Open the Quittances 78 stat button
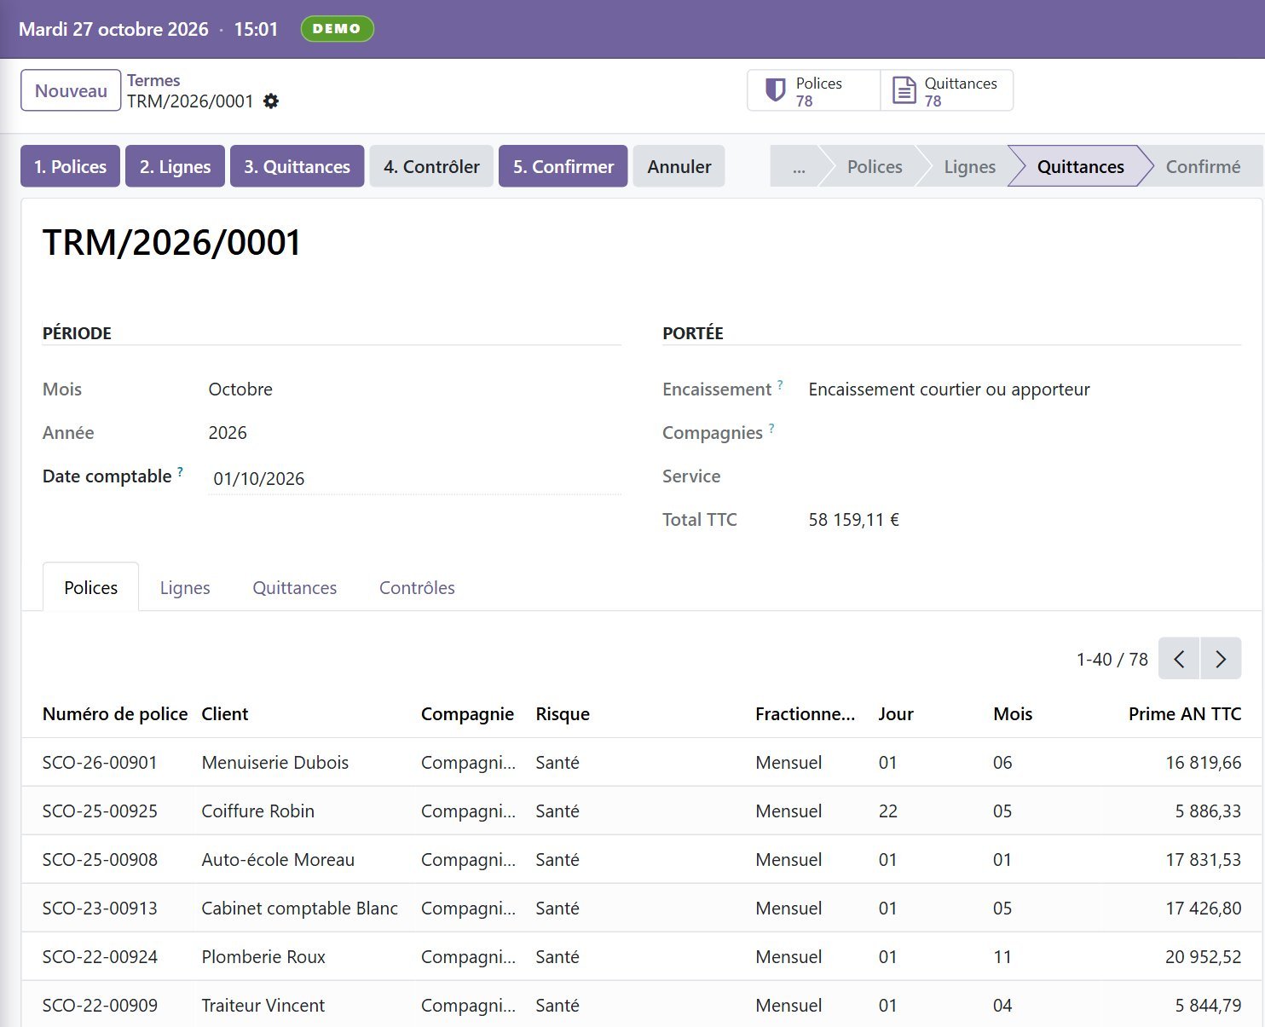This screenshot has height=1027, width=1265. pos(947,90)
